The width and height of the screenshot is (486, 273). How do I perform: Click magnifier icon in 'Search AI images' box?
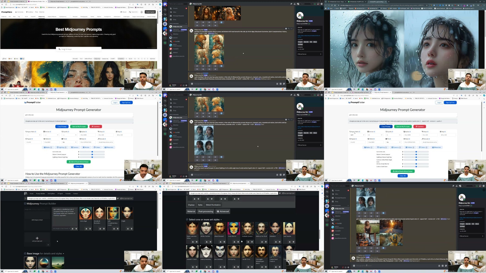click(59, 49)
